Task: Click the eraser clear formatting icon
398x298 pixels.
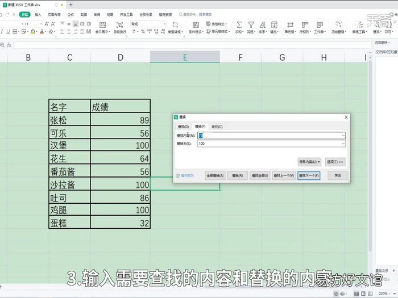Action: [x=51, y=32]
